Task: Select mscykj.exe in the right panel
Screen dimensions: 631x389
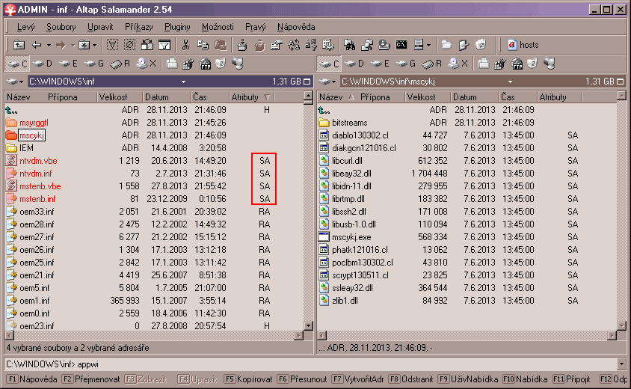Action: 351,237
